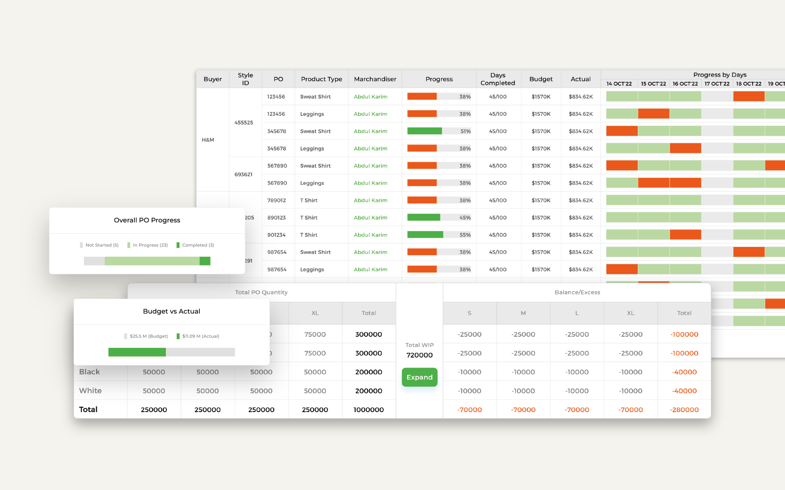Viewport: 785px width, 490px height.
Task: Select the 14 OCT'22 date column header
Action: click(x=619, y=84)
